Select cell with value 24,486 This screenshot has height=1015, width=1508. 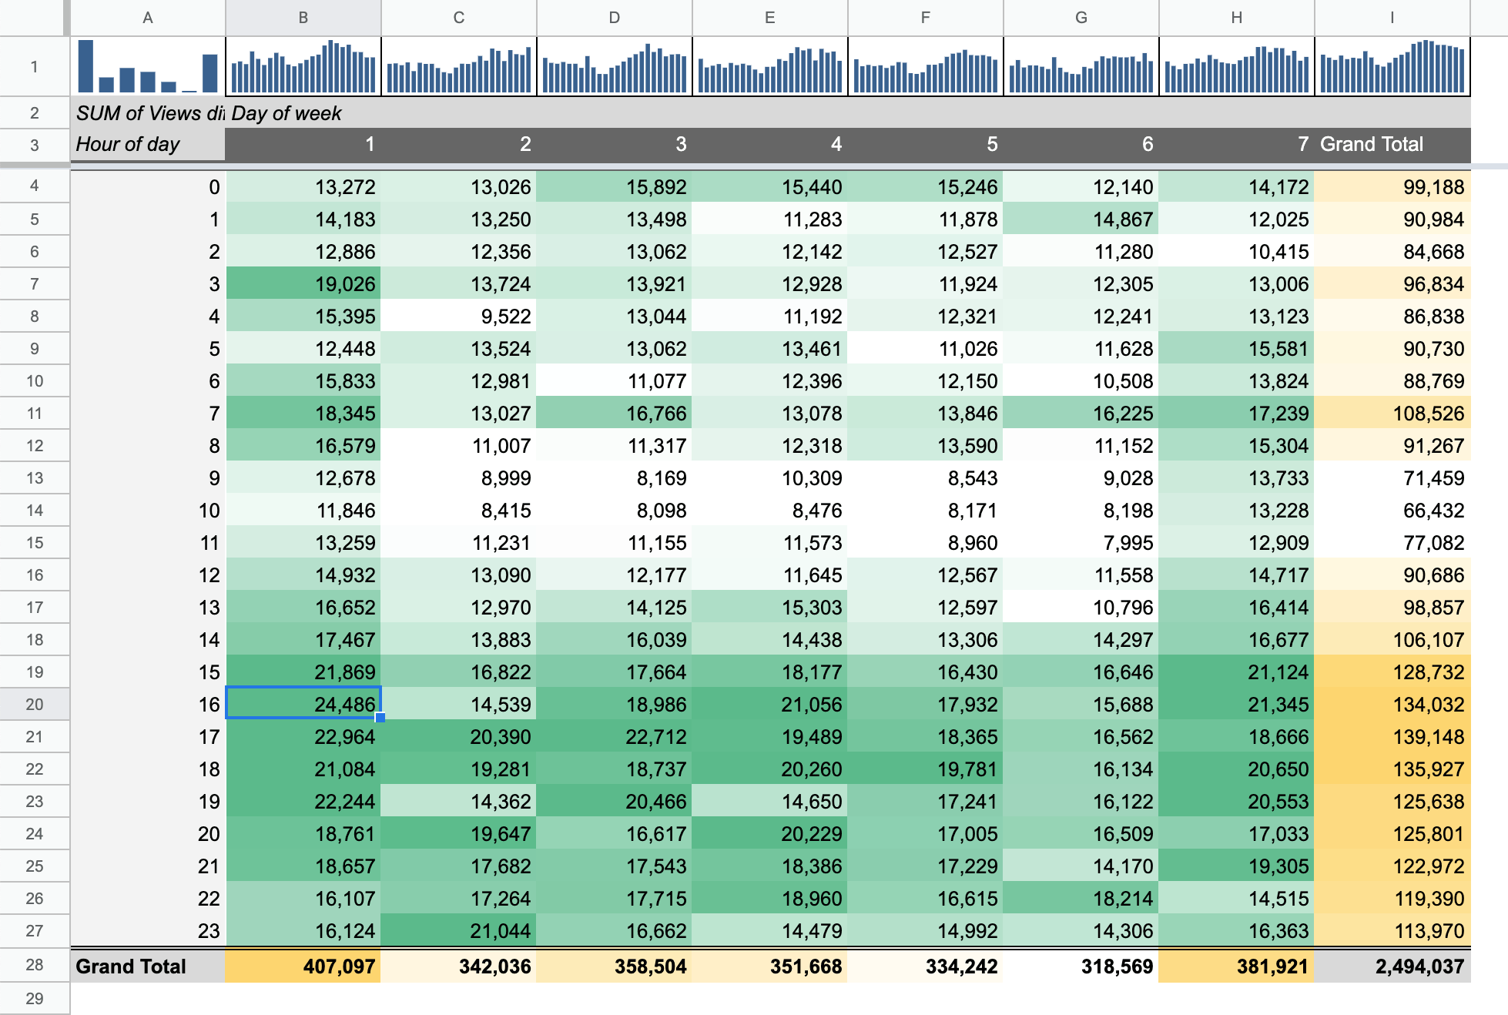tap(303, 704)
